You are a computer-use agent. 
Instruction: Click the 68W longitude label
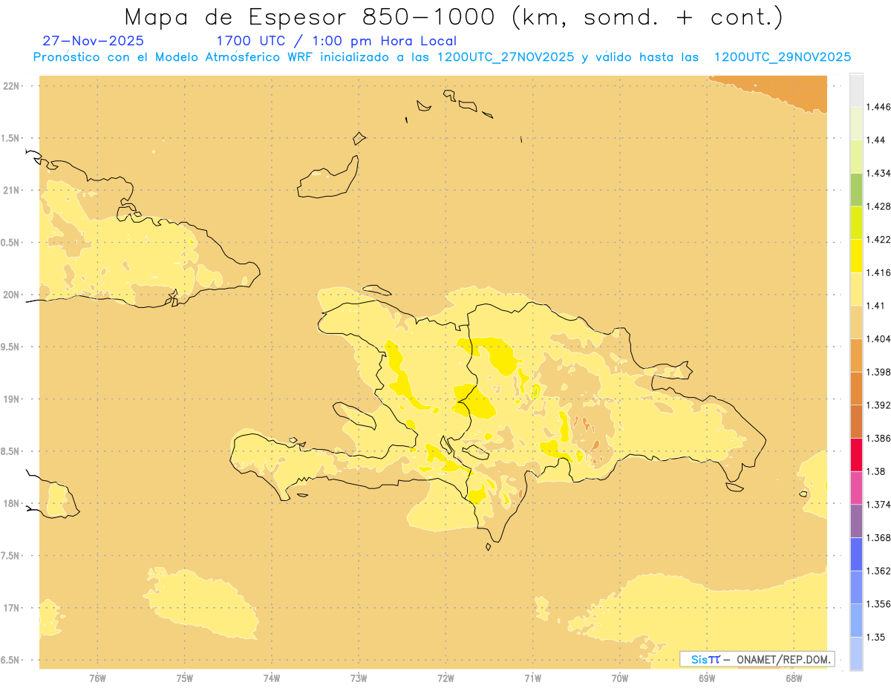click(794, 678)
